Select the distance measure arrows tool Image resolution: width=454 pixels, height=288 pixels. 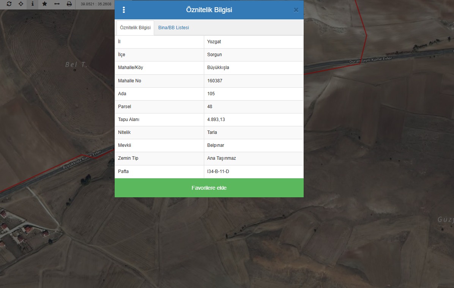(x=57, y=4)
